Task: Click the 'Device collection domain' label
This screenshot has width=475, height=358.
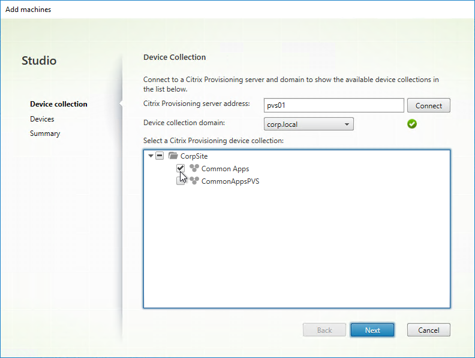Action: click(x=184, y=123)
